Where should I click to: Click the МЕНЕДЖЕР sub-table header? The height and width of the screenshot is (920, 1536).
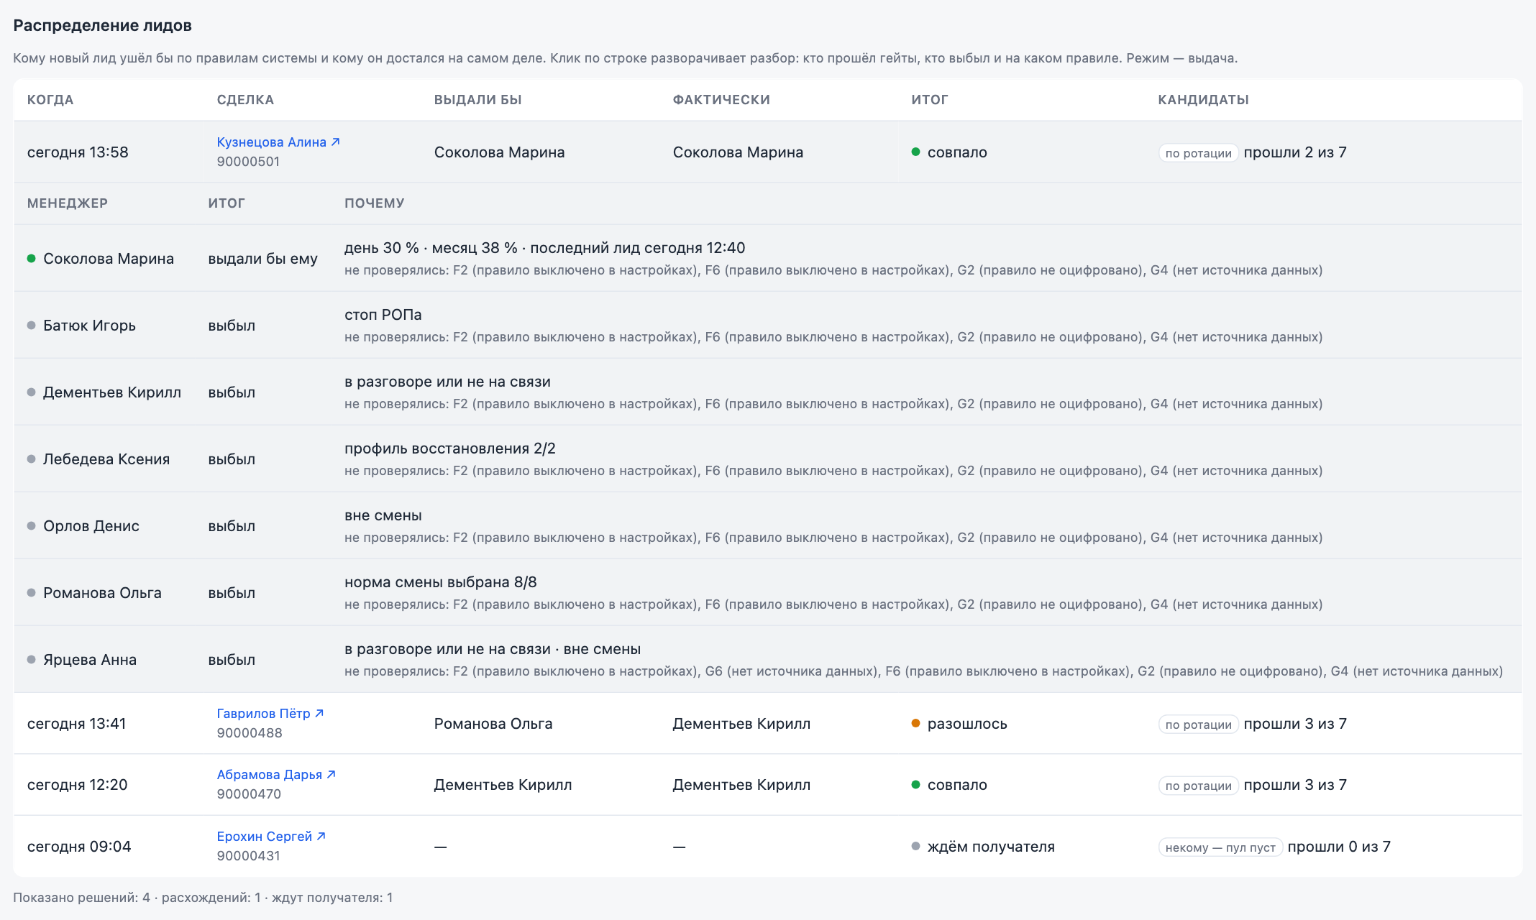tap(68, 203)
